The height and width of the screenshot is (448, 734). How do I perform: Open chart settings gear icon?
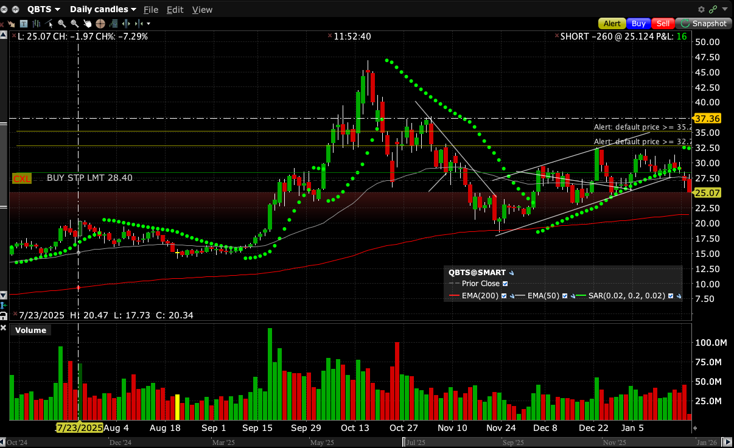(701, 9)
